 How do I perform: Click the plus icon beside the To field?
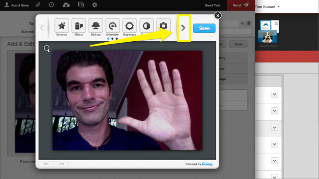point(242,23)
